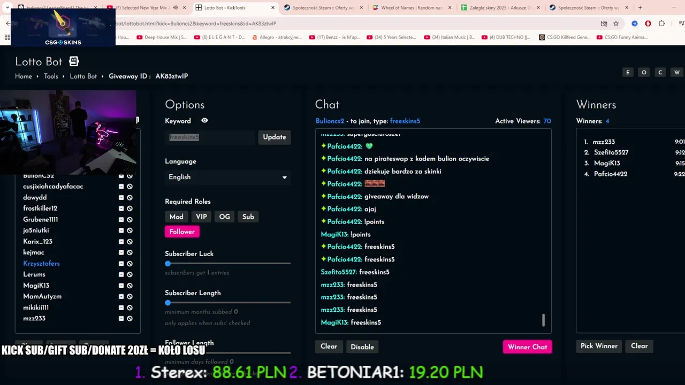Open CS:GO Killfeed Generator bookmark
The image size is (685, 385).
[x=565, y=37]
